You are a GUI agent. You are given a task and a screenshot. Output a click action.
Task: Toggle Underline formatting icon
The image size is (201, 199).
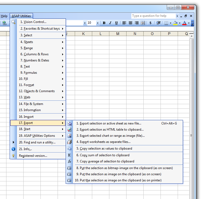(x=116, y=23)
